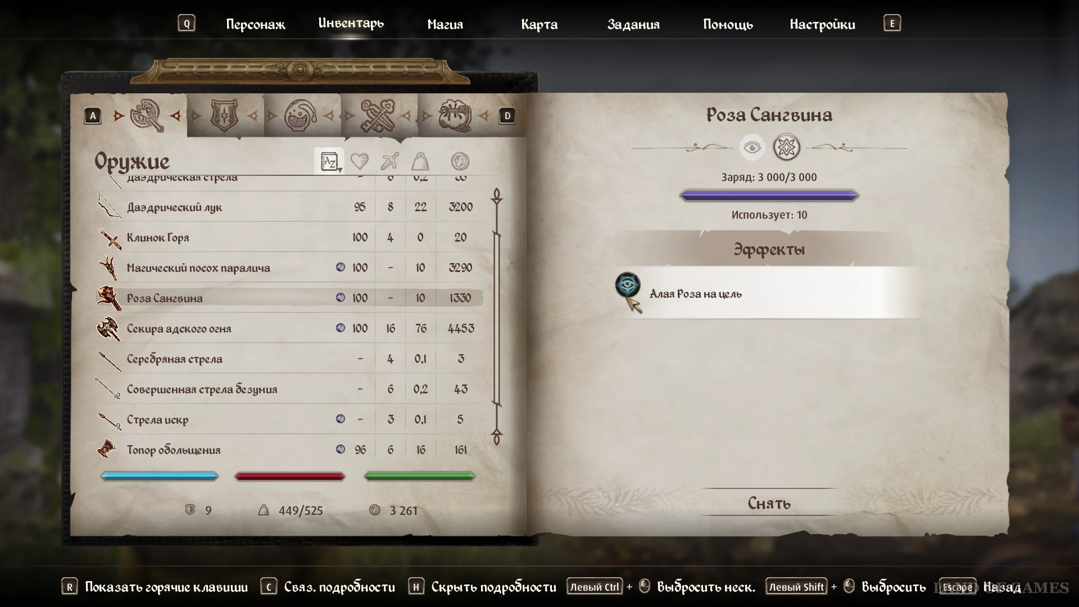Open the armor category shield icon
This screenshot has height=607, width=1079.
224,115
